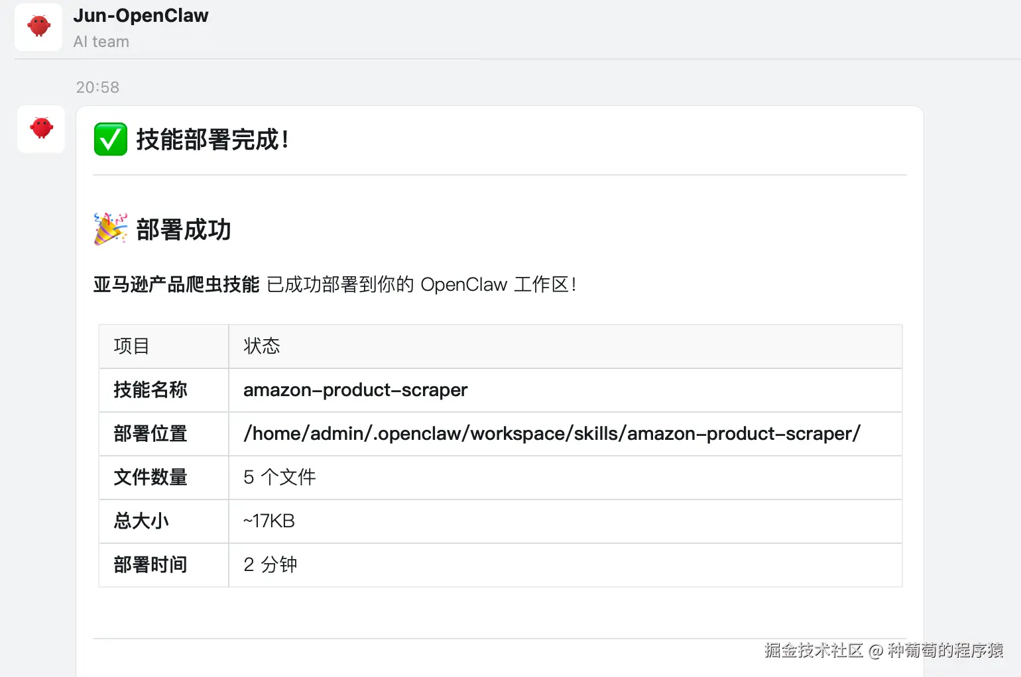
Task: Open the Jun-OpenClaw chat title
Action: [x=141, y=16]
